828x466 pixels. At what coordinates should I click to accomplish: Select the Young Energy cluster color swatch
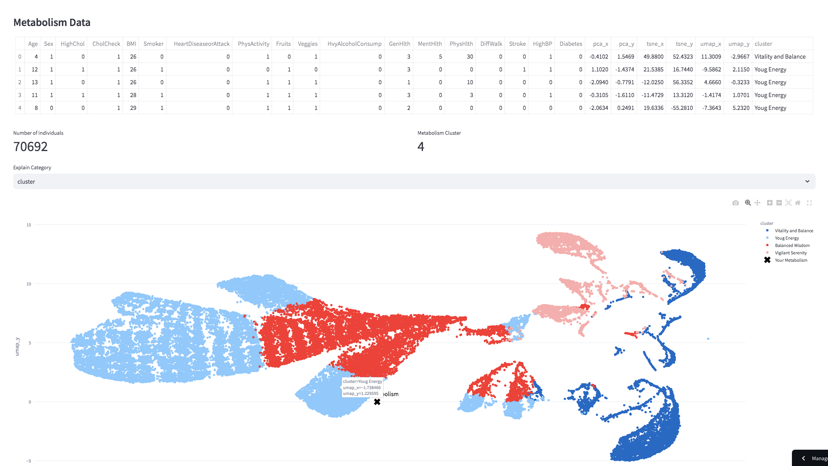pyautogui.click(x=767, y=238)
